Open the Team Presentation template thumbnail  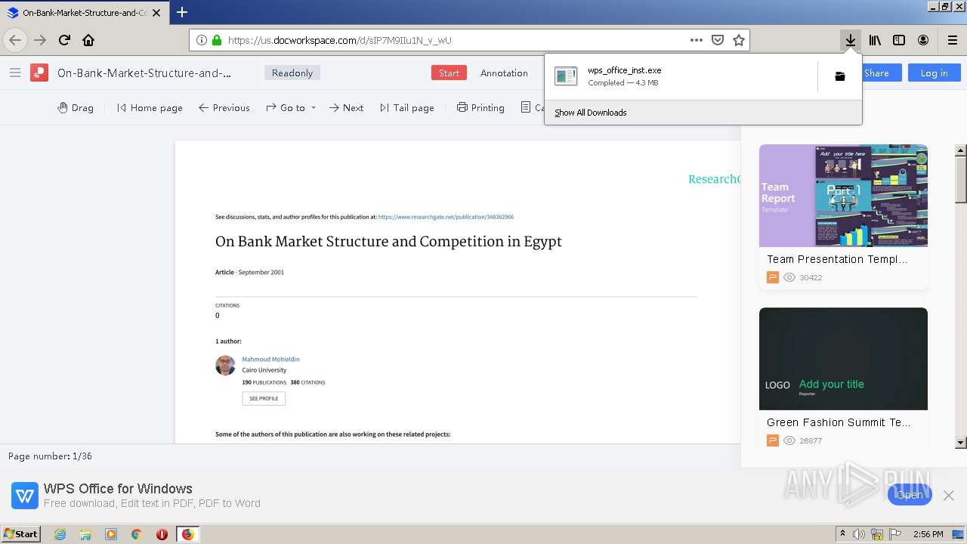(843, 196)
